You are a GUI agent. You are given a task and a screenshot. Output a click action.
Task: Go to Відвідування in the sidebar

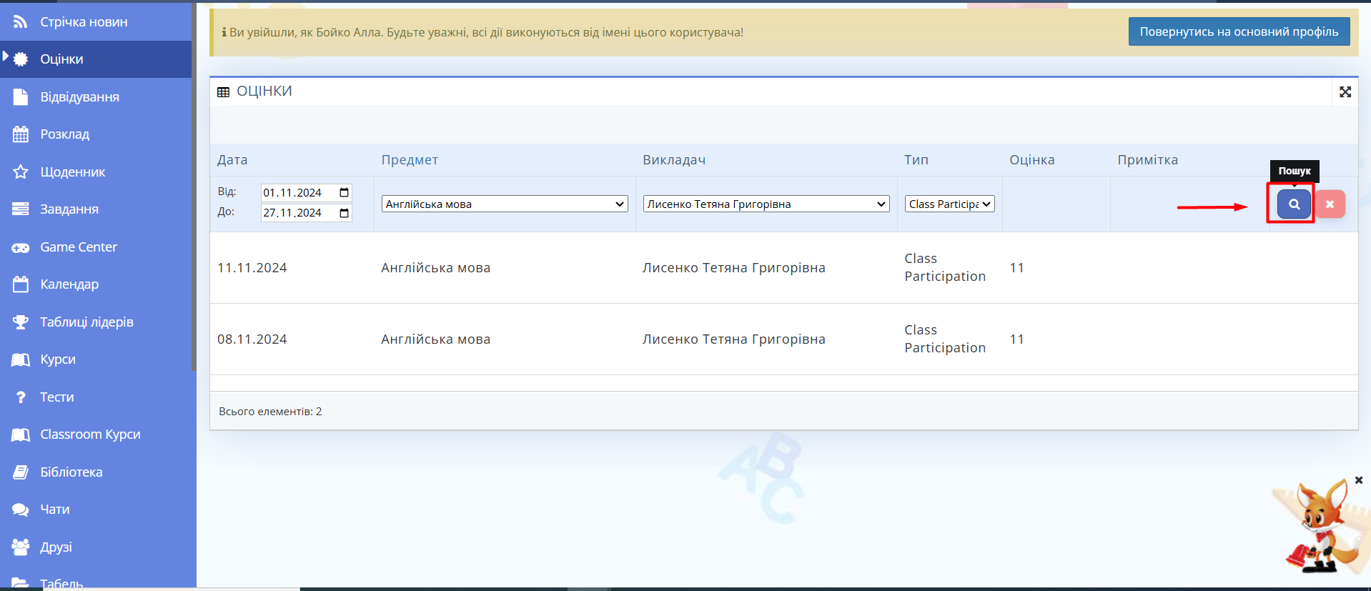pos(79,97)
